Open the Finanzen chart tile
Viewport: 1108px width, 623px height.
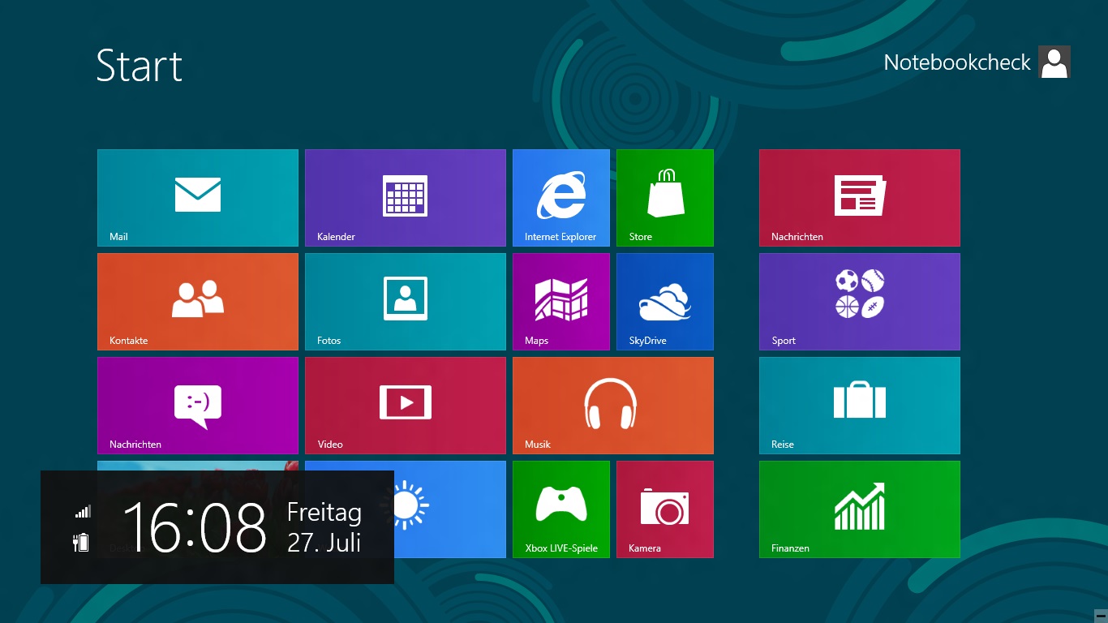coord(860,509)
